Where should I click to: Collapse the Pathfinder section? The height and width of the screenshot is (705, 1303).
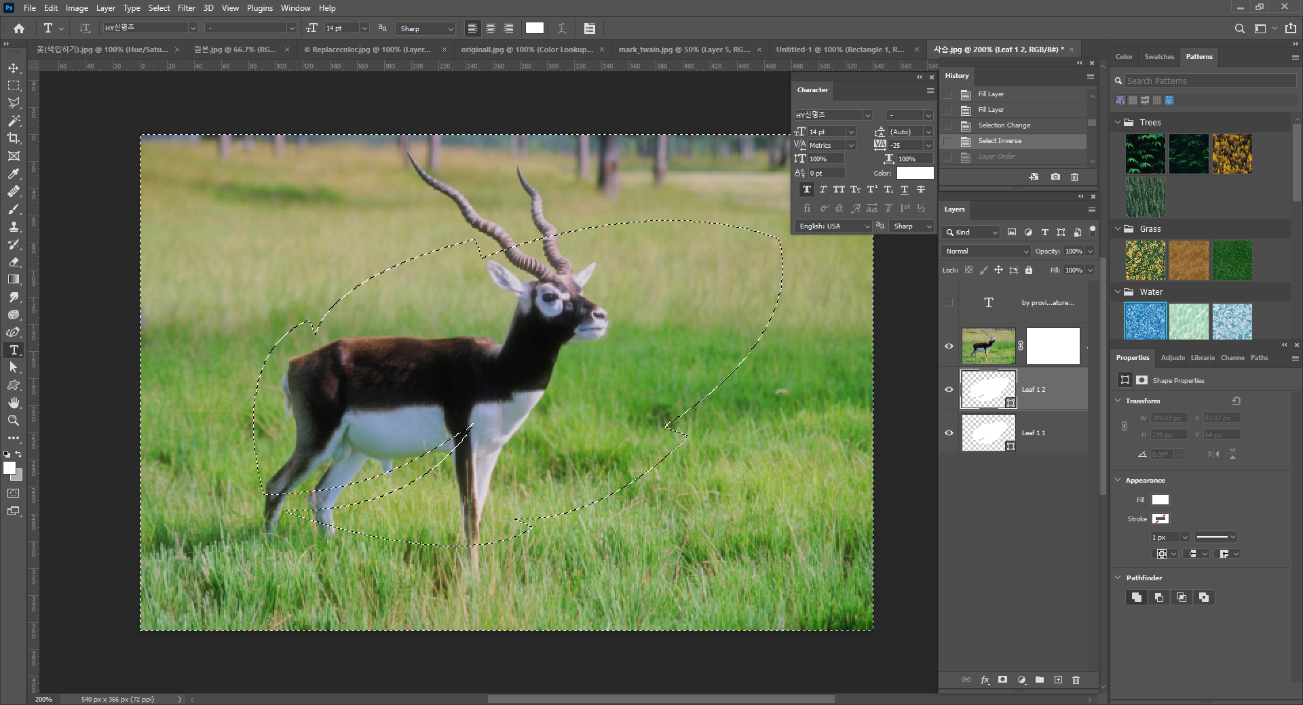(x=1118, y=578)
